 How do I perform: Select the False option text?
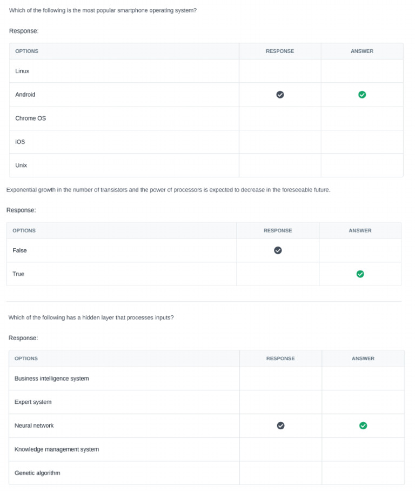[19, 250]
